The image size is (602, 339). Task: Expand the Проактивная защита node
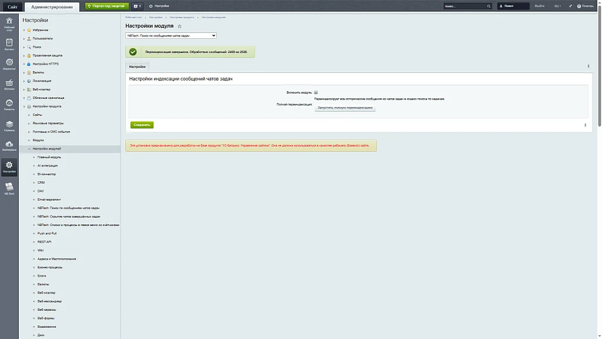coord(24,55)
